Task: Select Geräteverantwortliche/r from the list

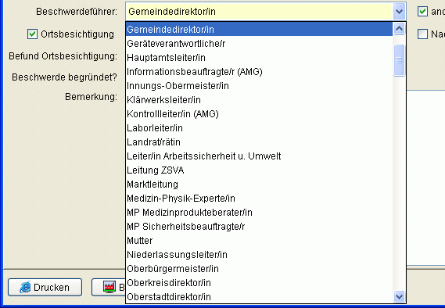Action: [259, 44]
